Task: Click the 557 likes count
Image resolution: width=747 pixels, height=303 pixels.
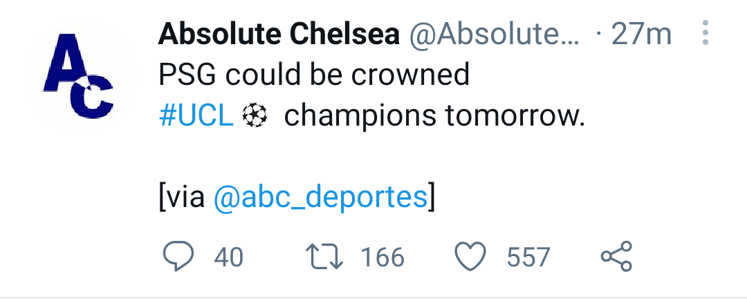Action: coord(528,257)
